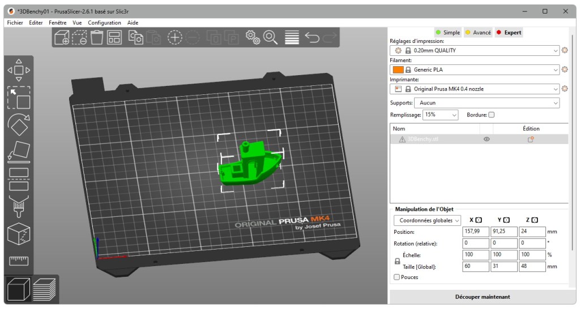Open the Fenêtre menu
The image size is (580, 309).
coord(57,23)
